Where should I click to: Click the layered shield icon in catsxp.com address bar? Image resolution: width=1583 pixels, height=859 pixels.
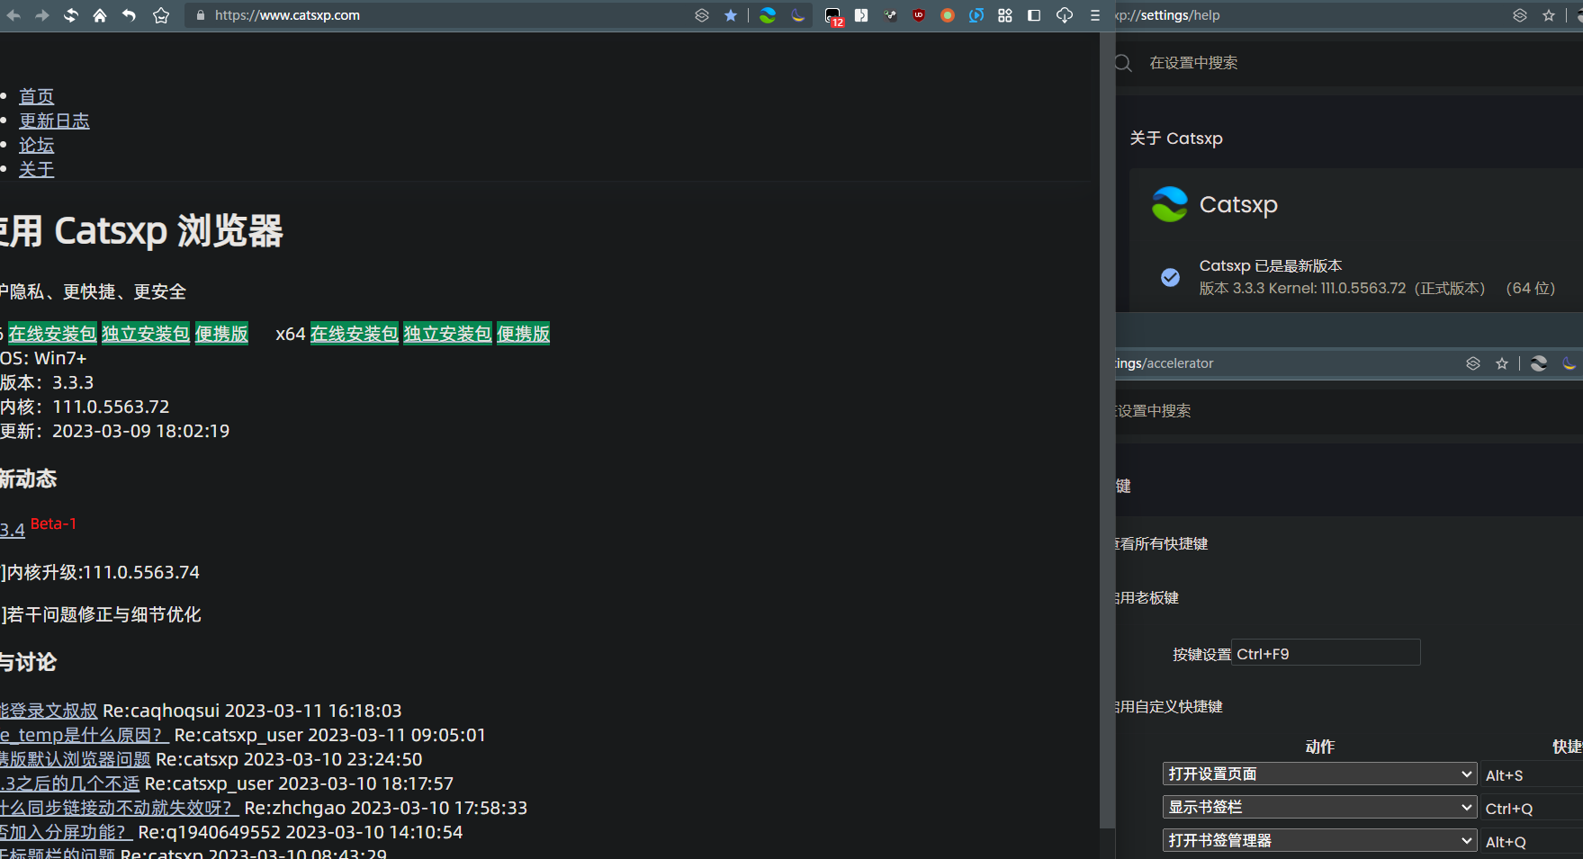pos(702,15)
